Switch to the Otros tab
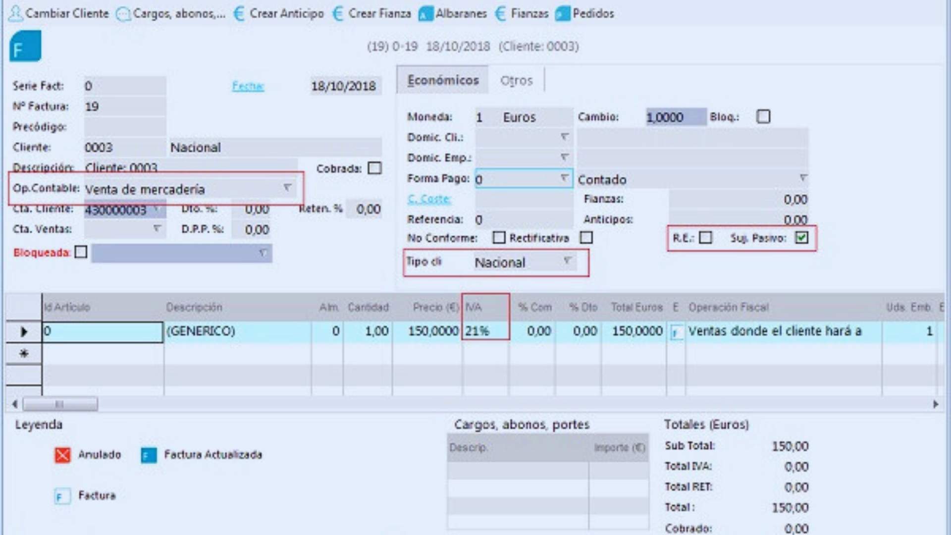This screenshot has height=535, width=951. 516,80
